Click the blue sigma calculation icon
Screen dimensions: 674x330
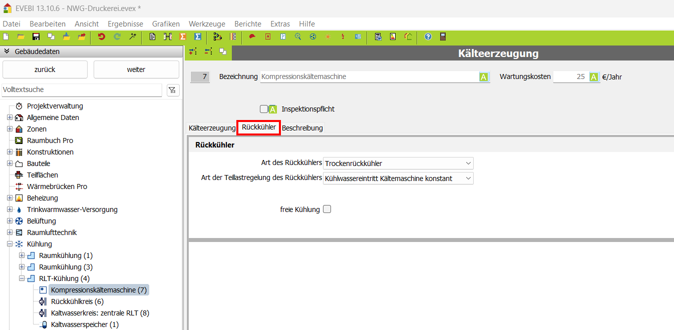198,36
